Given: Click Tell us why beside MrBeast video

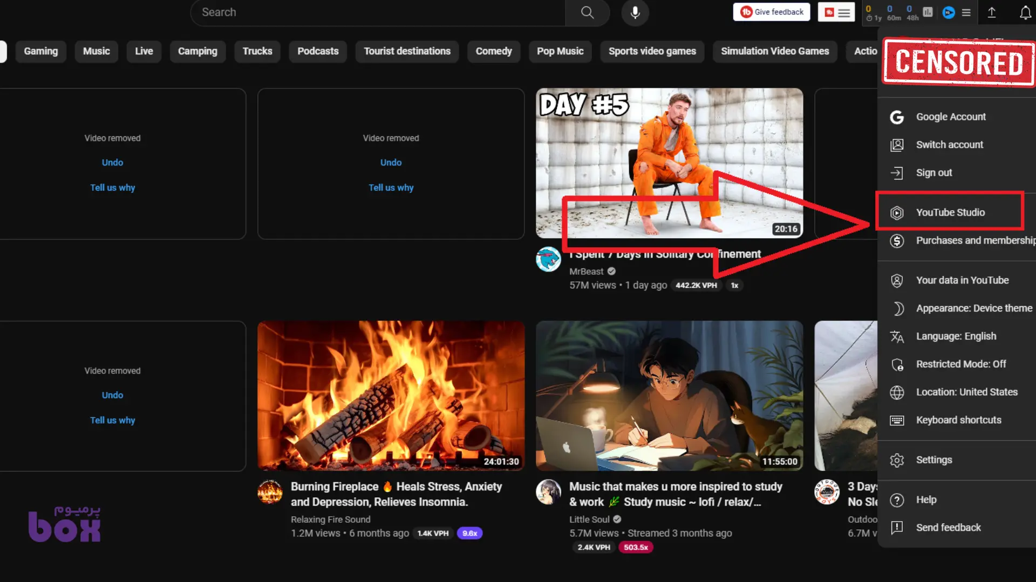Looking at the screenshot, I should (x=391, y=188).
